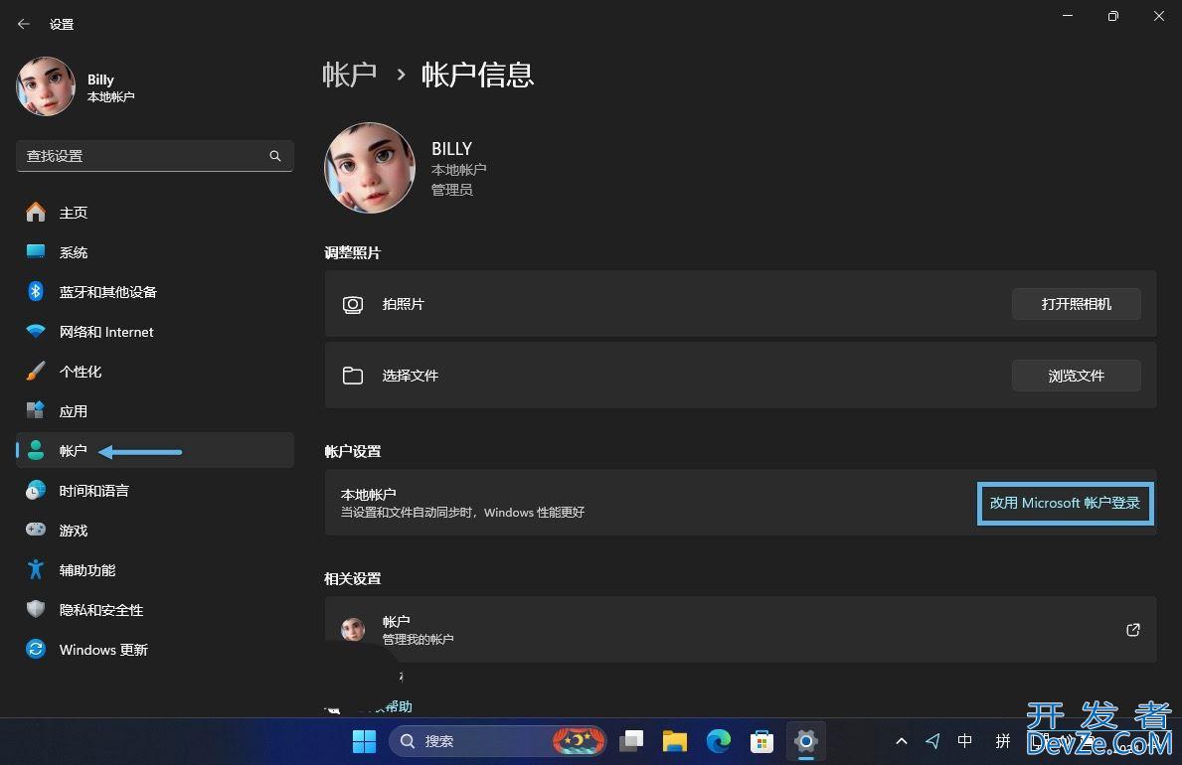Click the Windows Start button
This screenshot has height=765, width=1182.
click(365, 741)
